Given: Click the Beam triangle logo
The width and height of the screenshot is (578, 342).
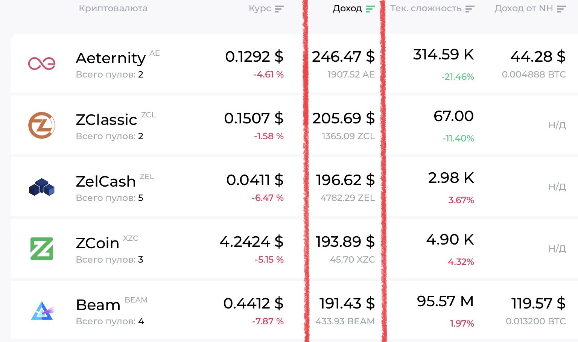Looking at the screenshot, I should point(43,310).
